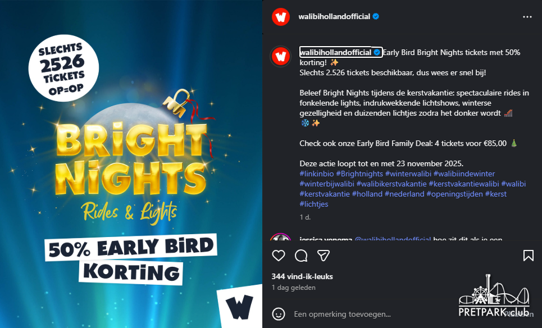Open the three-dot more options menu
The height and width of the screenshot is (328, 542).
[x=527, y=17]
